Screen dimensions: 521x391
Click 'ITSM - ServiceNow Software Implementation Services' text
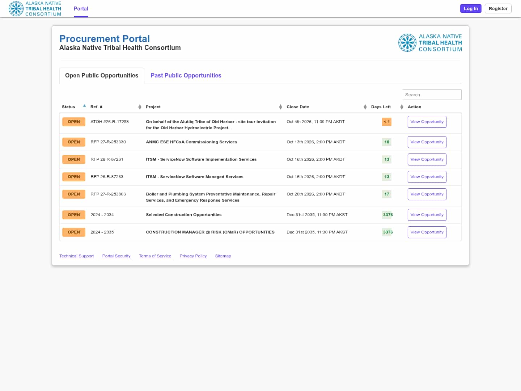click(201, 159)
